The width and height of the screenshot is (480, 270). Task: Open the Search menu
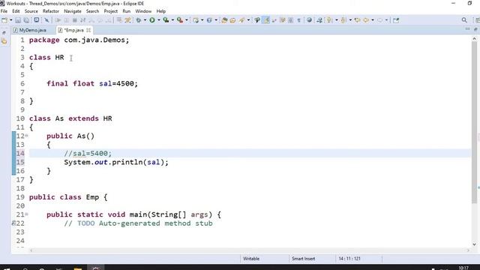[92, 11]
